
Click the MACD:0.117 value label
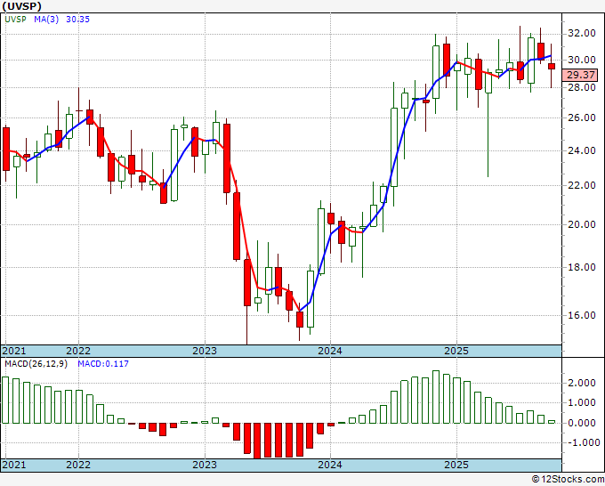[x=103, y=364]
